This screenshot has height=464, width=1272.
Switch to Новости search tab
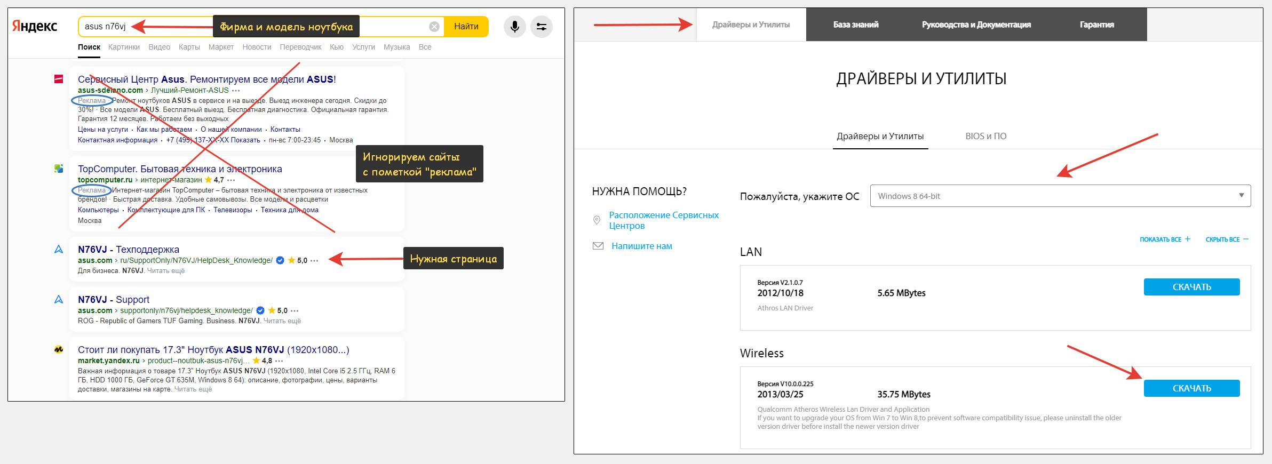pos(257,47)
